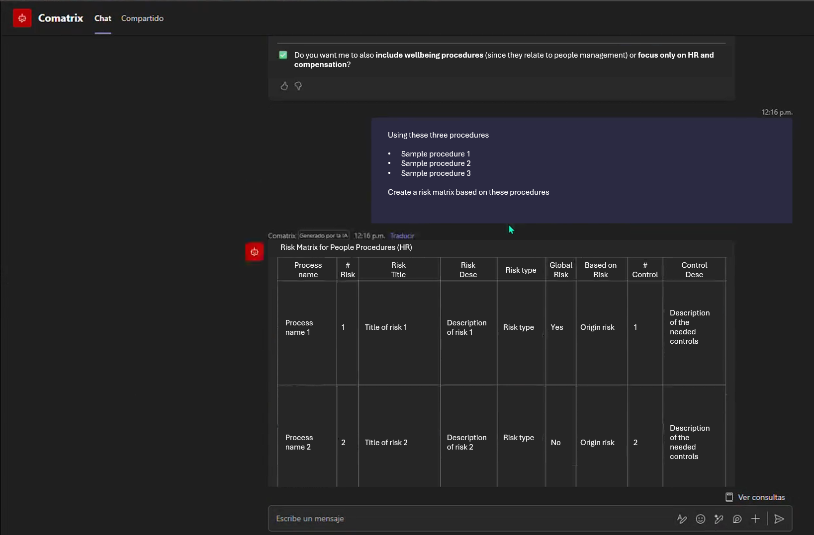The image size is (814, 535).
Task: Click the Global Risk column header
Action: 561,270
